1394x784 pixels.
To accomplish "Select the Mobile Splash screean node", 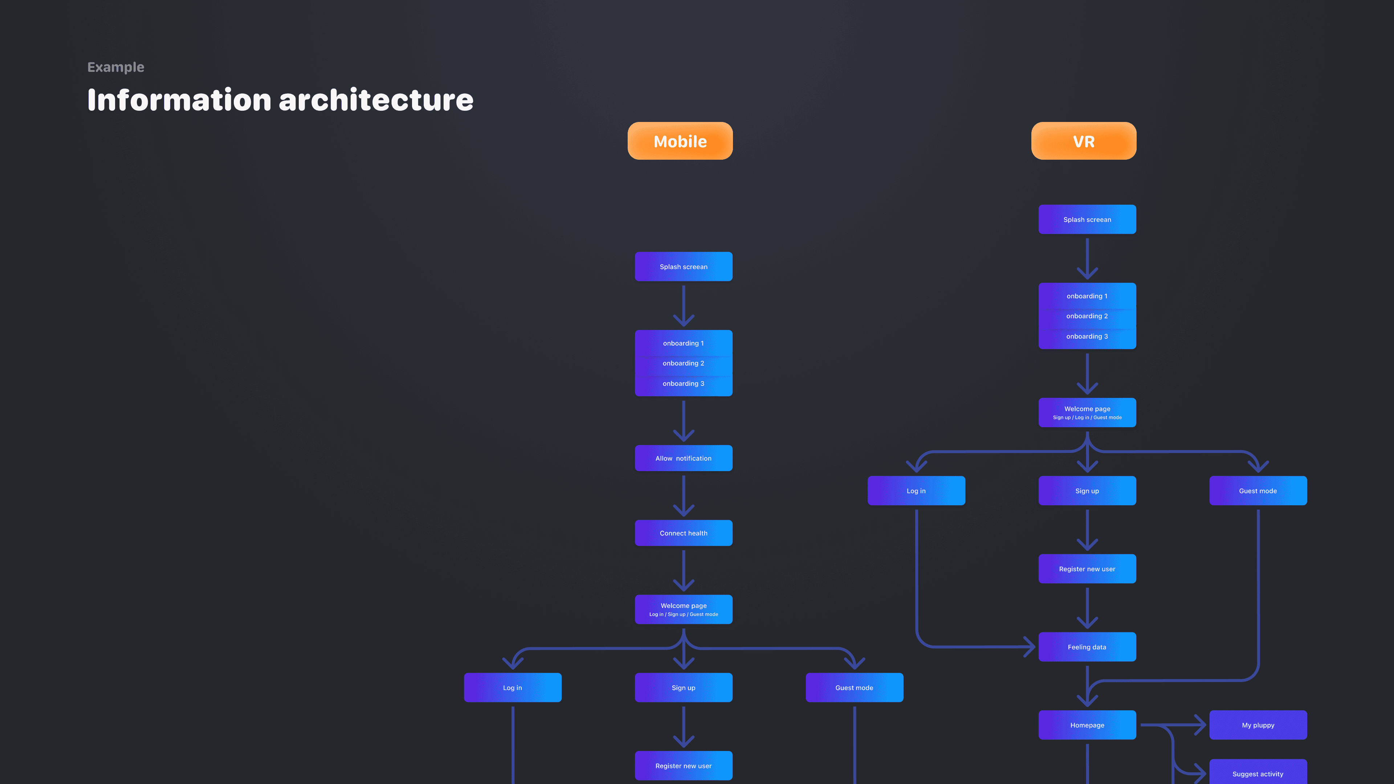I will pos(684,267).
